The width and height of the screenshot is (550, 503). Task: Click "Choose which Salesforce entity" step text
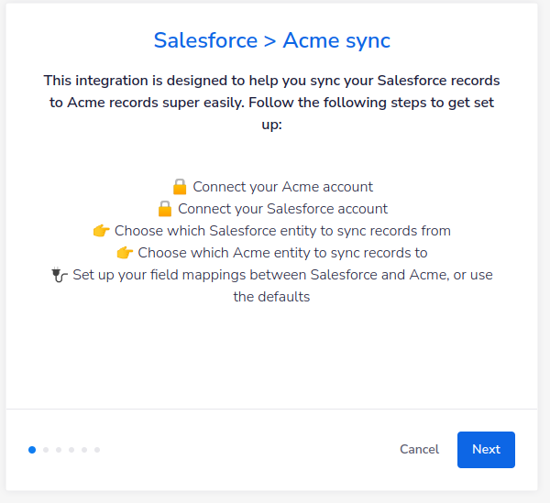(x=282, y=231)
